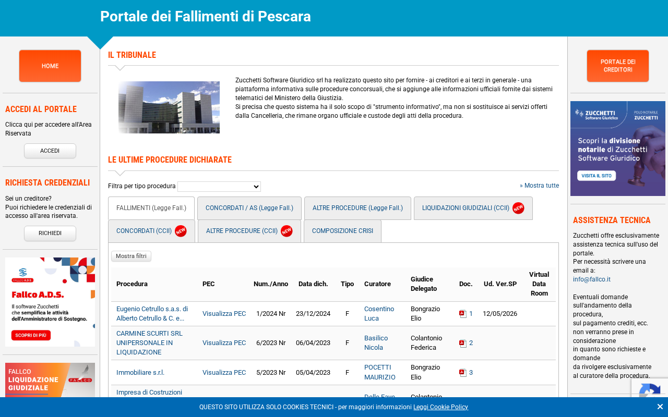
Task: Open PDF icon for CARMINE SCURTI SRL row
Action: pos(462,343)
